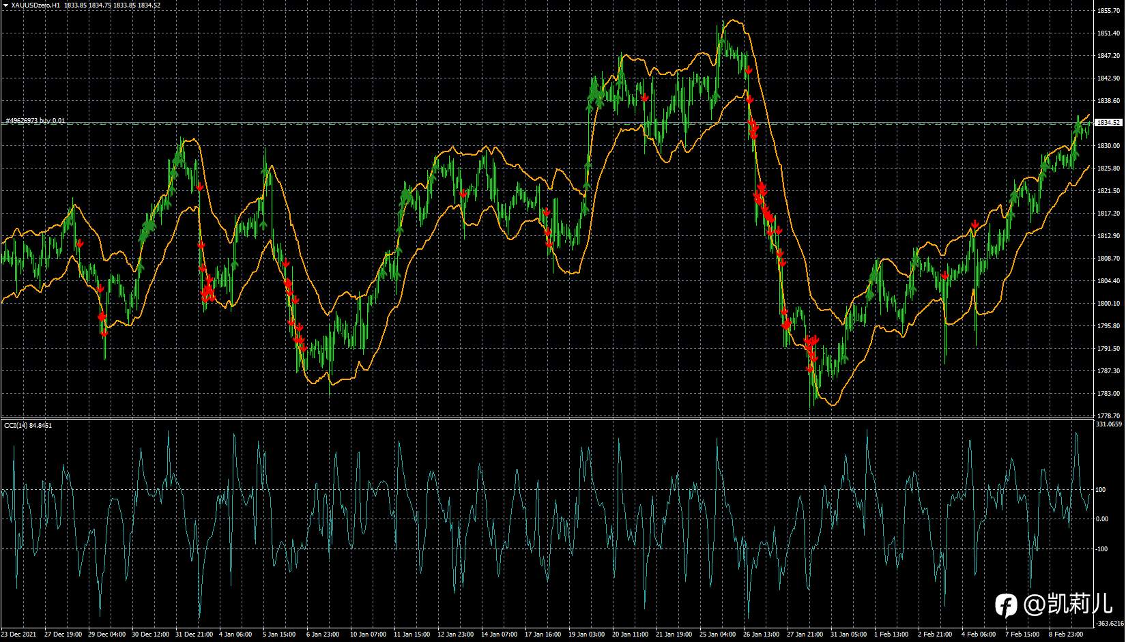Select the CCI(14) 84.8451 indicator label

click(28, 425)
